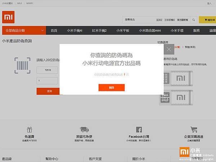Screen dimensions: 216x162
Task: Open the 小米手機4i menu item
Action: tap(75, 31)
